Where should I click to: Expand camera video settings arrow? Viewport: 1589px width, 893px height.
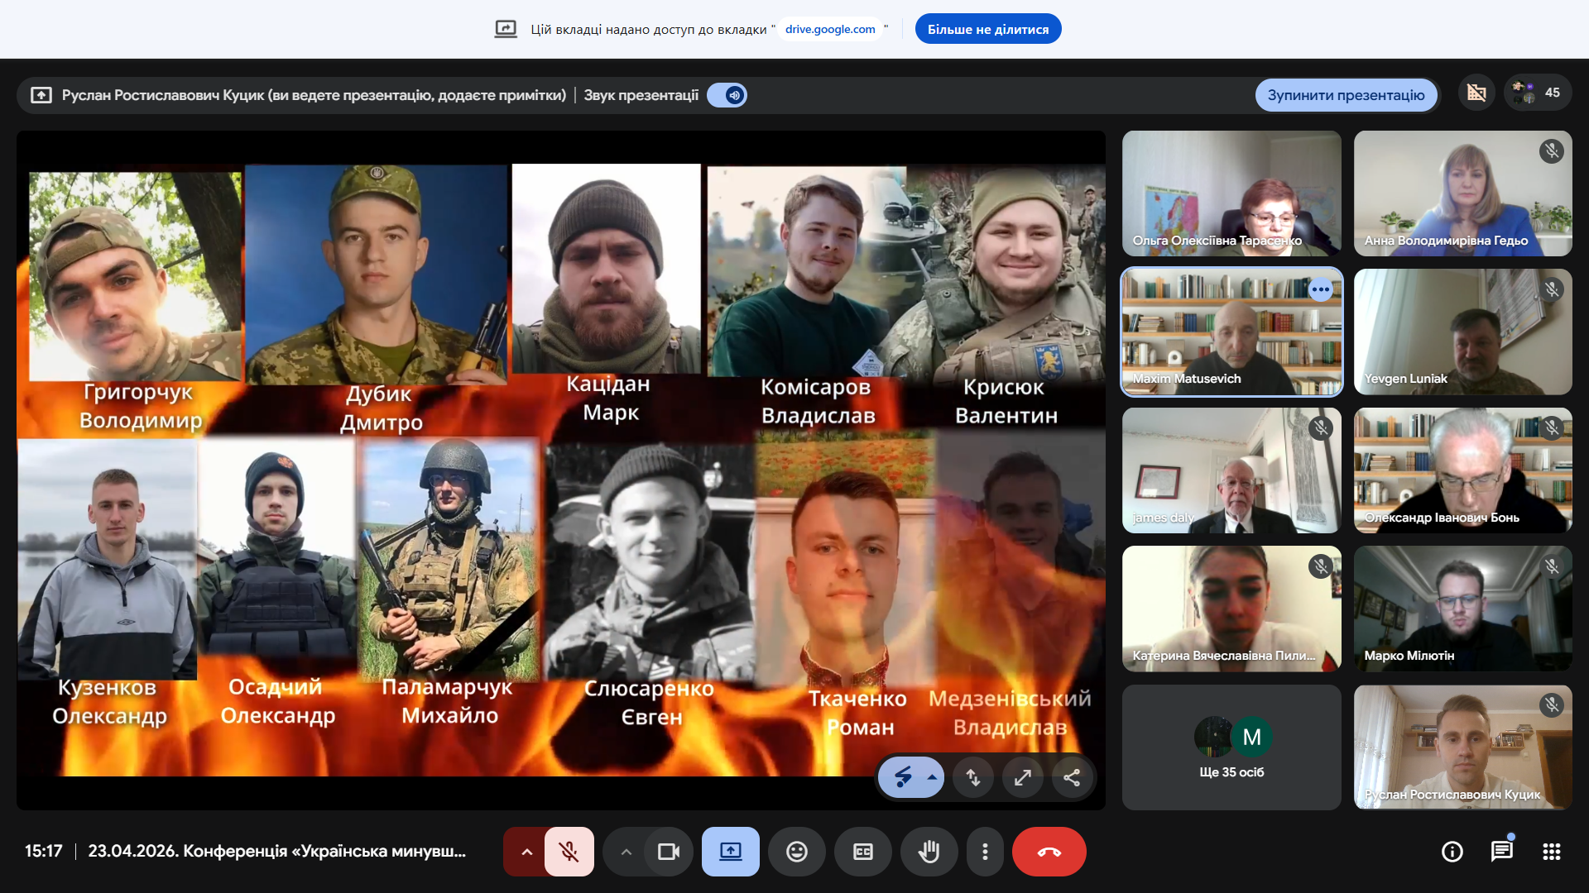click(626, 852)
